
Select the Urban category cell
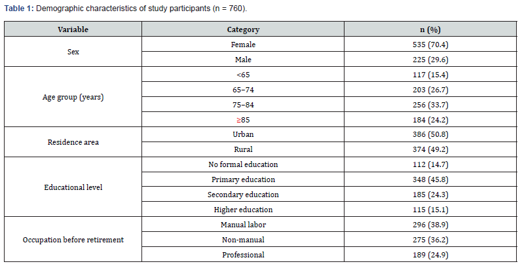tap(243, 134)
